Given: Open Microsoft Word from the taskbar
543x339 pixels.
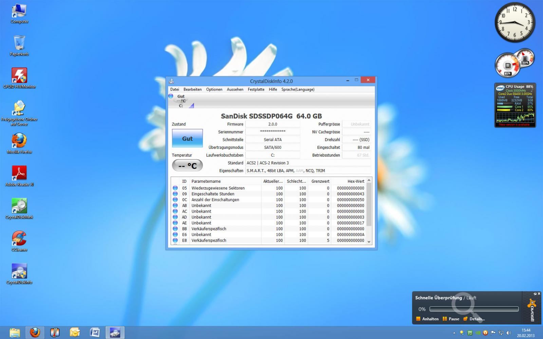Looking at the screenshot, I should tap(95, 333).
